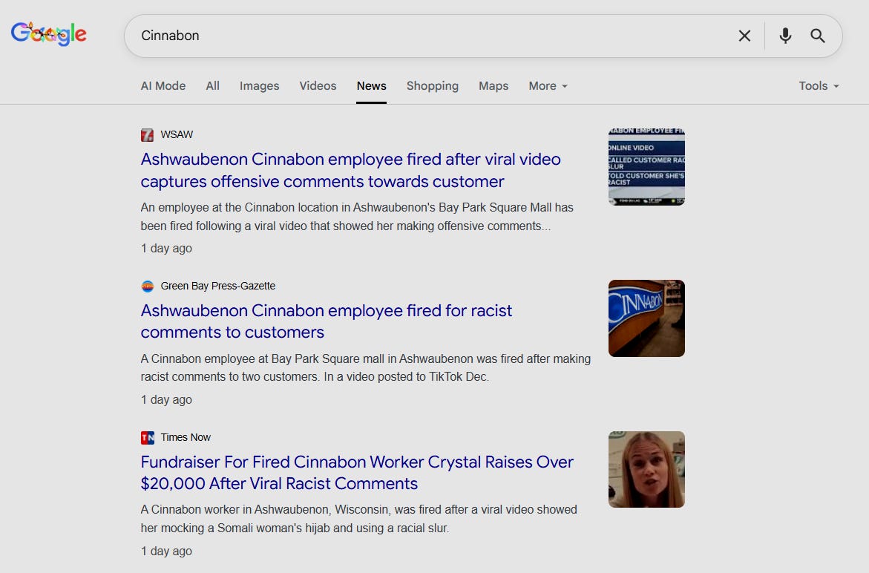Expand the Tools dropdown

click(819, 86)
